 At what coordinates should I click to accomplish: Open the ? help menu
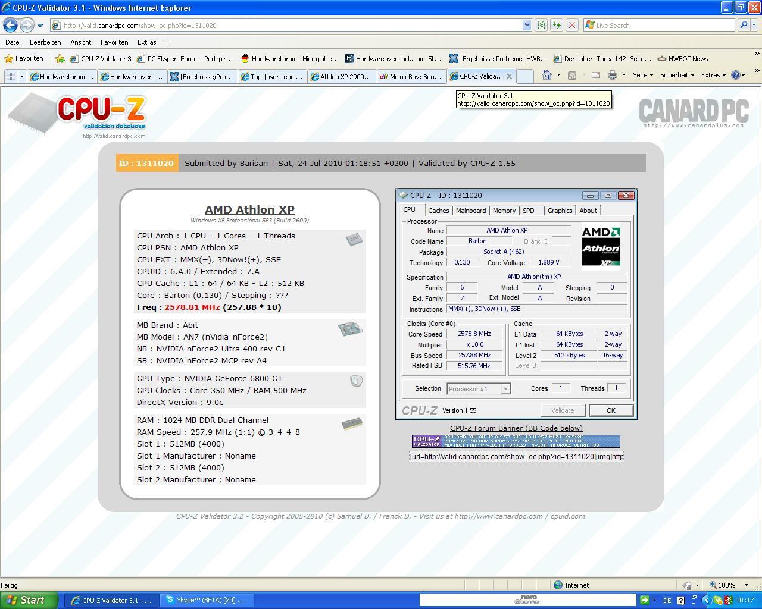(x=167, y=42)
